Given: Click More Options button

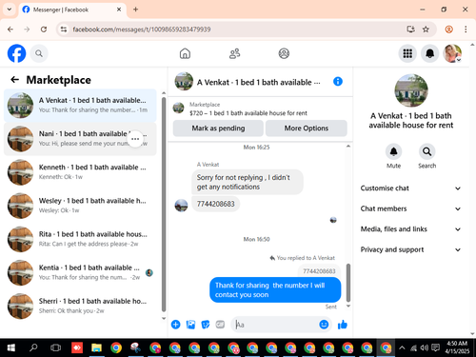Looking at the screenshot, I should 307,129.
